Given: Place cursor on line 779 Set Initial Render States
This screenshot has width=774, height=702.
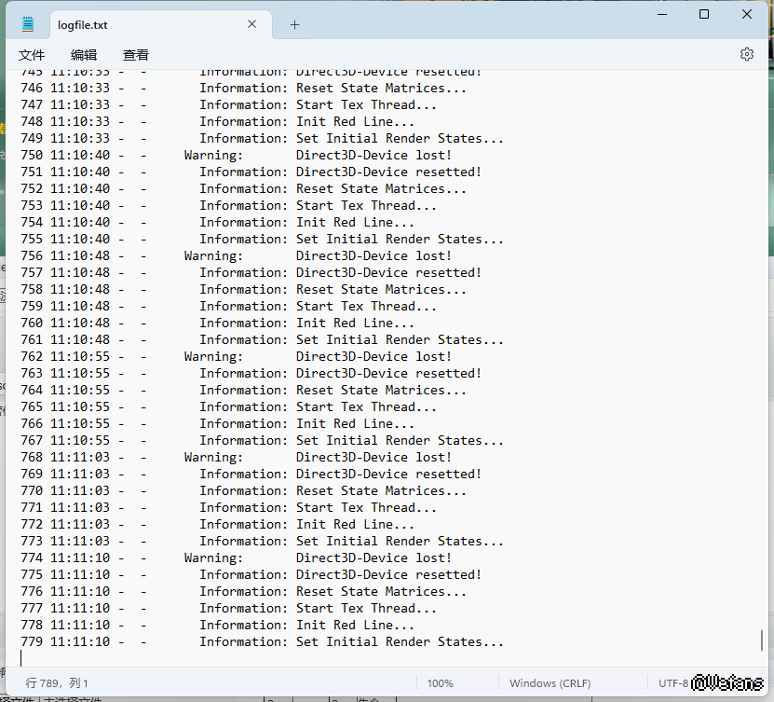Looking at the screenshot, I should click(x=400, y=642).
